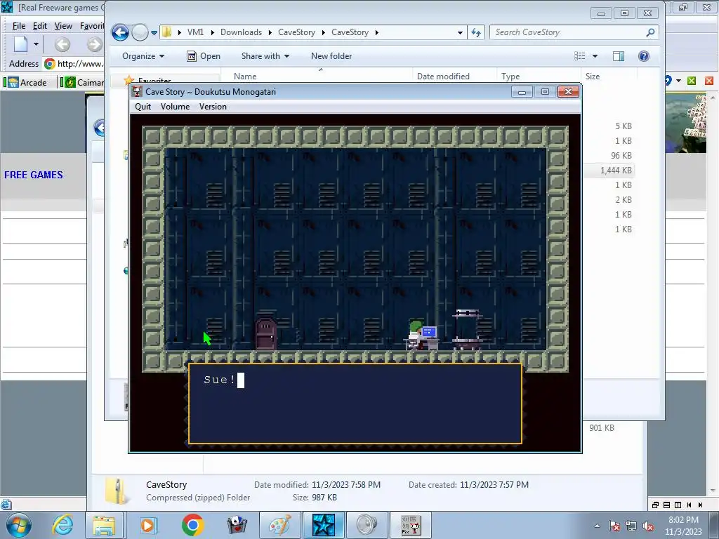Open the new page dropdown arrow in browser
The image size is (719, 539).
point(36,44)
